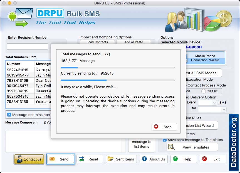This screenshot has width=240, height=173.
Task: Open the Exclusion List Wizard button
Action: click(202, 125)
